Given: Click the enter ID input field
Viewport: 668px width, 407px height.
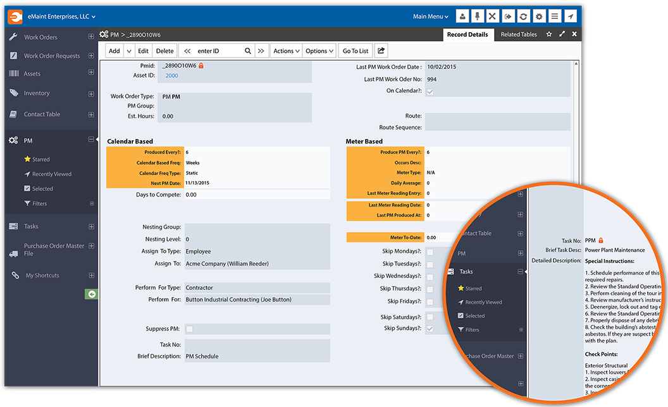Looking at the screenshot, I should 218,51.
